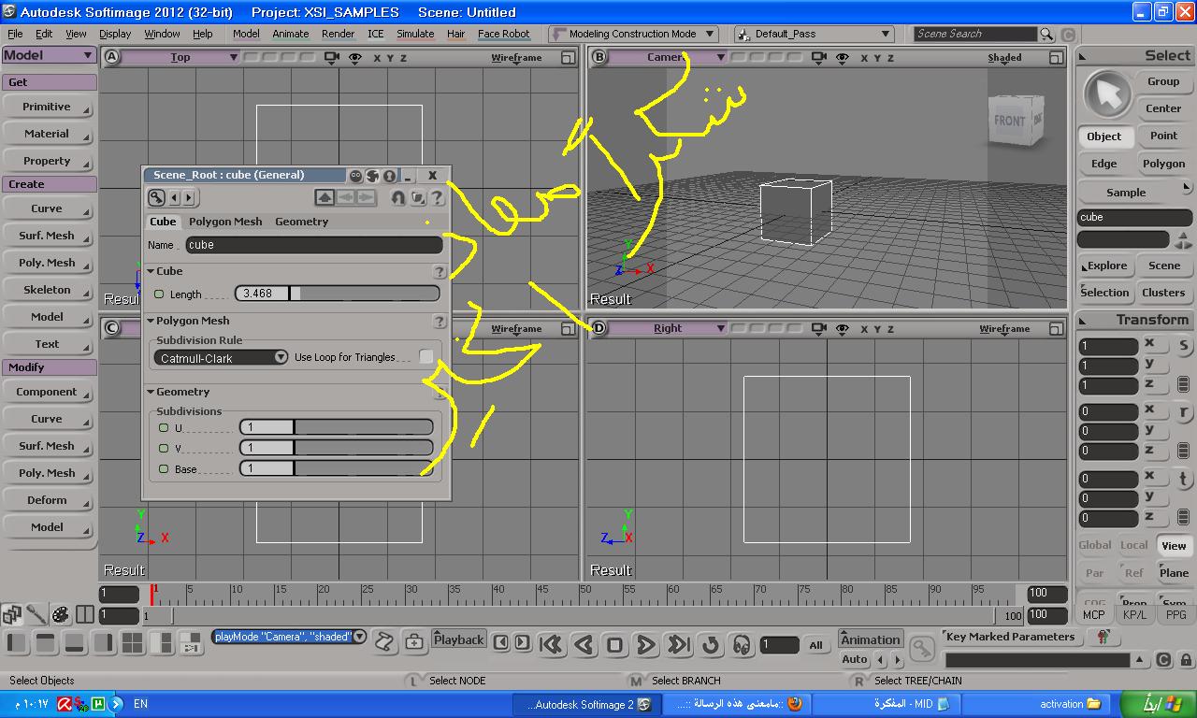Open the File menu
The image size is (1197, 718).
15,34
